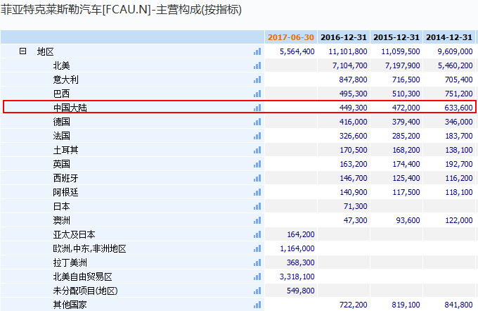The image size is (478, 311).
Task: Open chart icon for 北美 row
Action: [257, 65]
